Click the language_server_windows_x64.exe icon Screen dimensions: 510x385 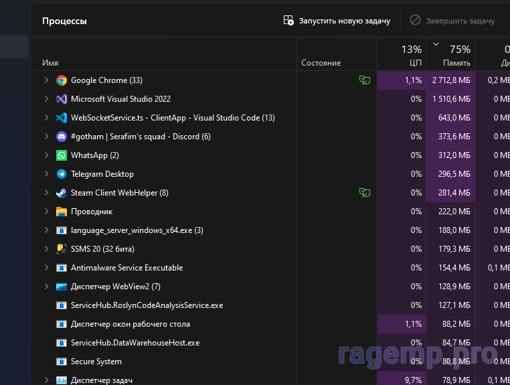click(62, 230)
